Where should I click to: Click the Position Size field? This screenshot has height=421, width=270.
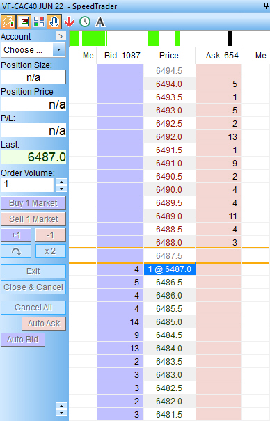[33, 77]
